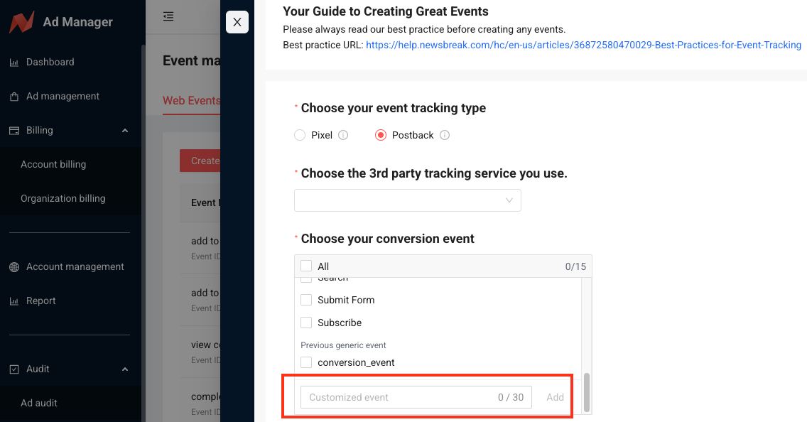Click the Account management globe icon

(x=14, y=267)
